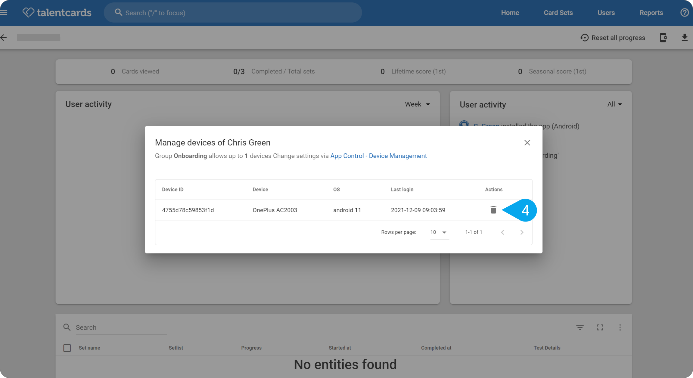Image resolution: width=693 pixels, height=378 pixels.
Task: Tick the select-all checkbox beside Set name
Action: [x=67, y=348]
